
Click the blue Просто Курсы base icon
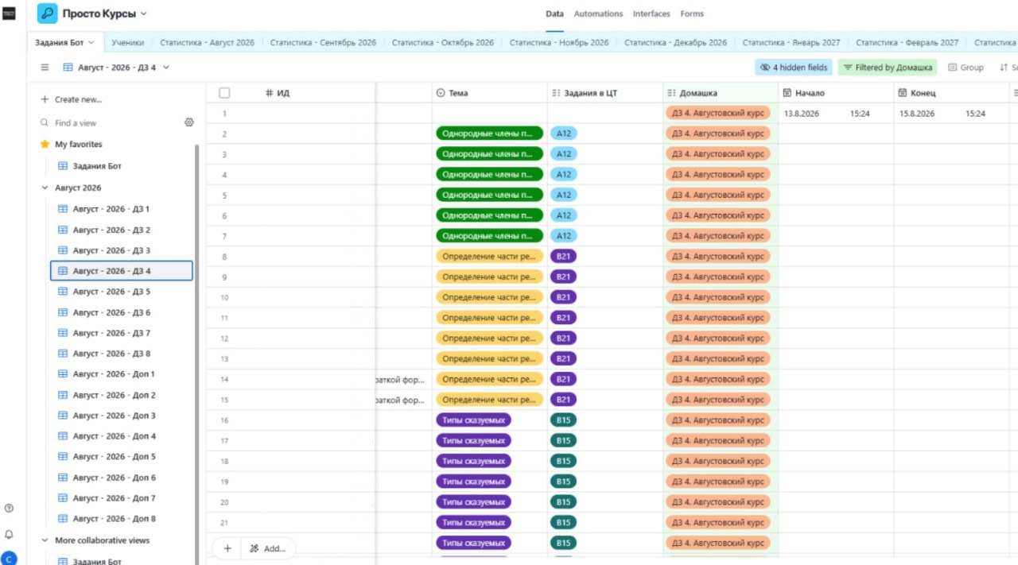pyautogui.click(x=48, y=14)
